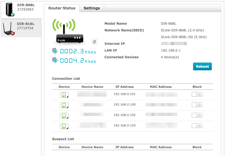Click the upload speed globe icon
Image resolution: width=225 pixels, height=156 pixels.
pos(55,51)
